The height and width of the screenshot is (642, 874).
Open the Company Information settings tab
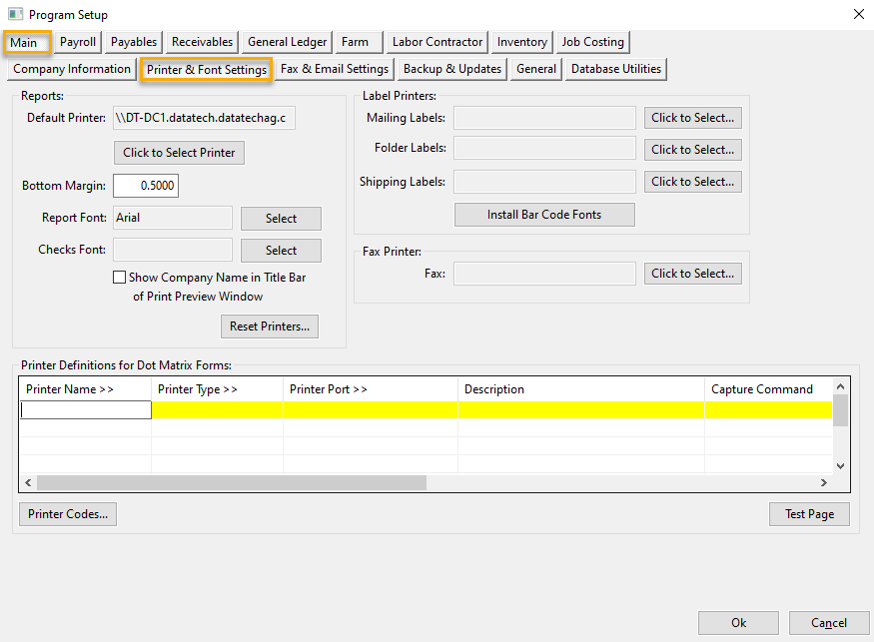point(71,69)
